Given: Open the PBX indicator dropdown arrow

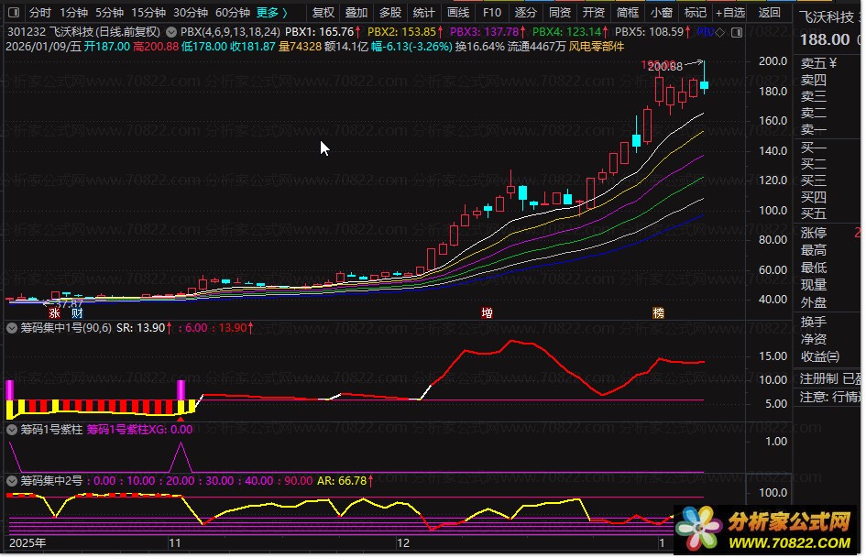Looking at the screenshot, I should point(171,31).
